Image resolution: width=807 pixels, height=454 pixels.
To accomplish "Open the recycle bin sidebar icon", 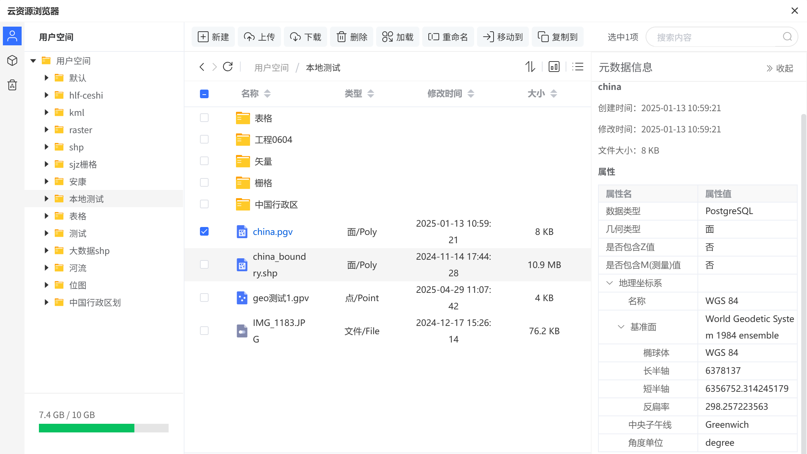I will point(12,85).
